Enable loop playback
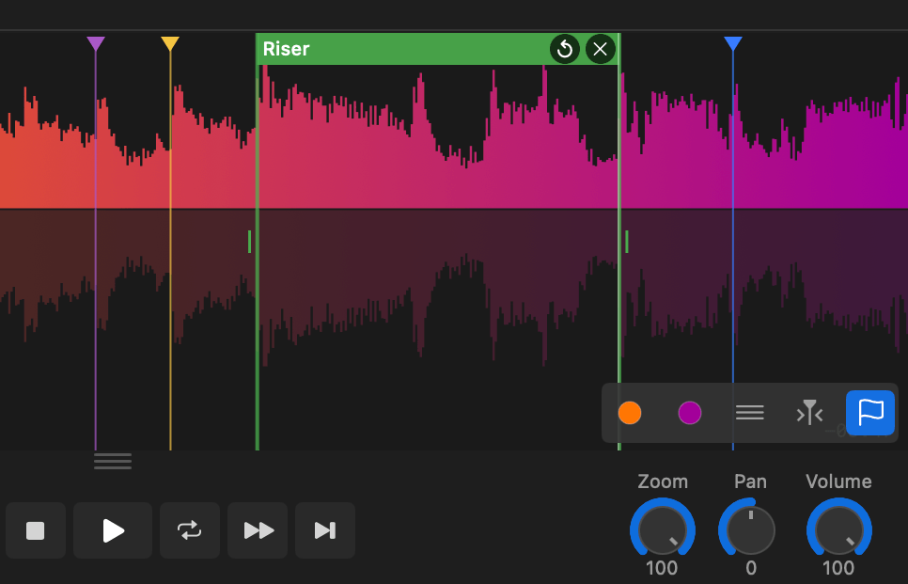The width and height of the screenshot is (908, 584). tap(190, 530)
